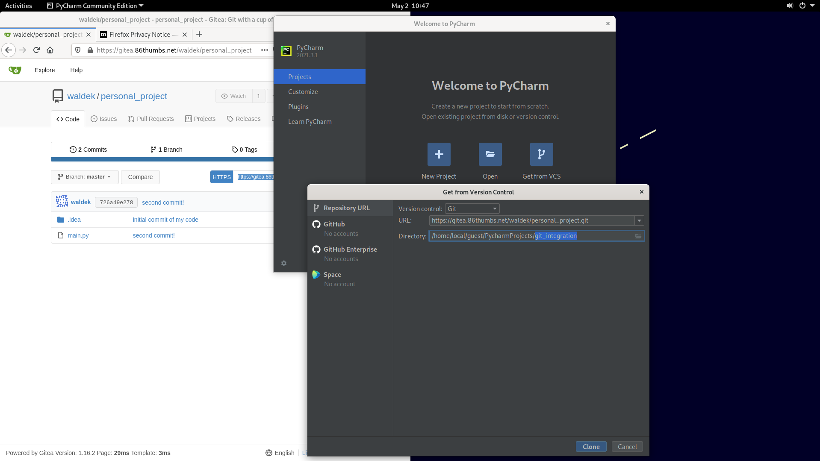Open the 0 Tags link
The width and height of the screenshot is (820, 461).
pyautogui.click(x=244, y=150)
